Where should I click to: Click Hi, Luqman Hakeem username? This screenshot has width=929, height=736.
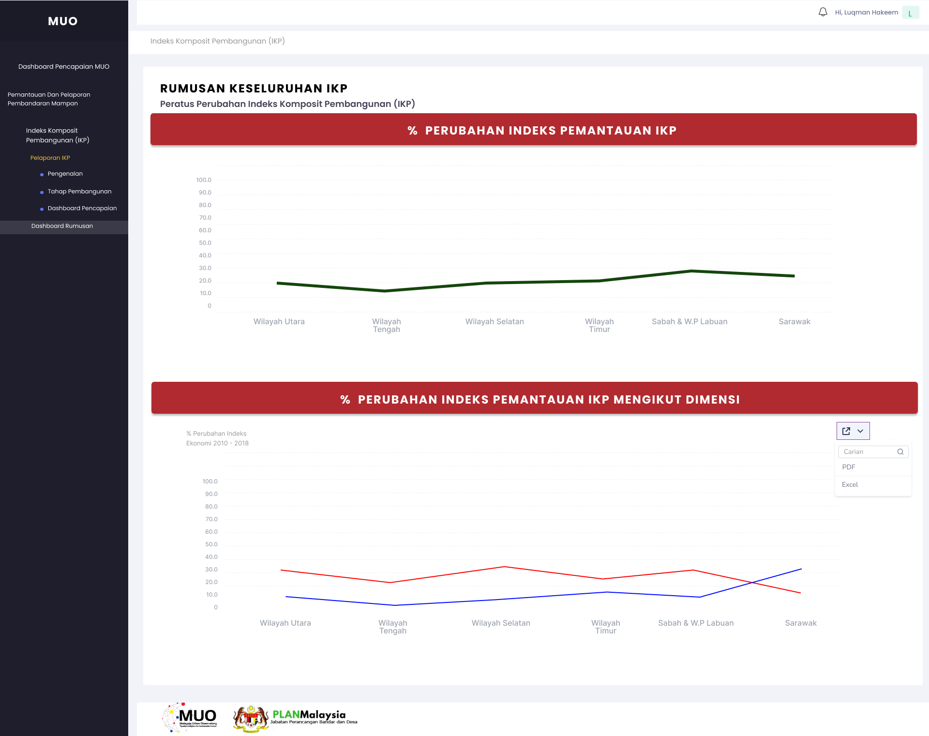click(866, 13)
